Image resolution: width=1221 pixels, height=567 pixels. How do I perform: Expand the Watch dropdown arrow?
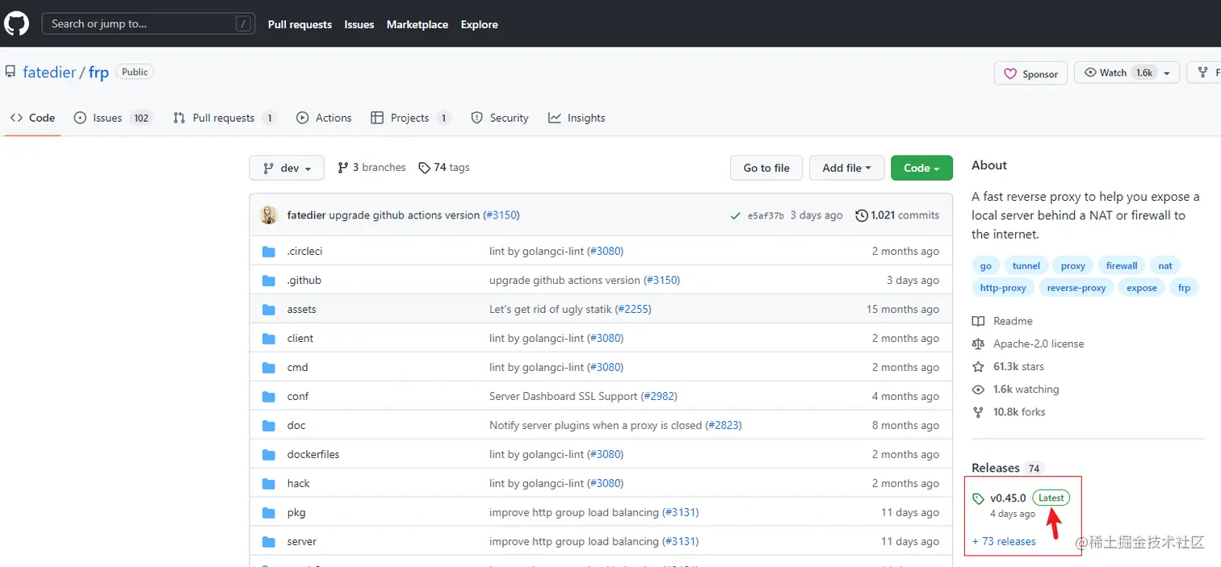point(1166,73)
